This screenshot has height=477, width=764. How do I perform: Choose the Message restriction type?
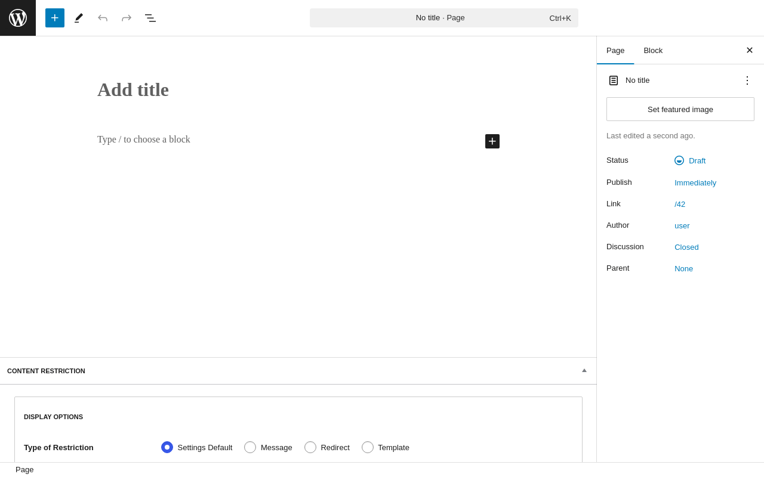pos(250,447)
